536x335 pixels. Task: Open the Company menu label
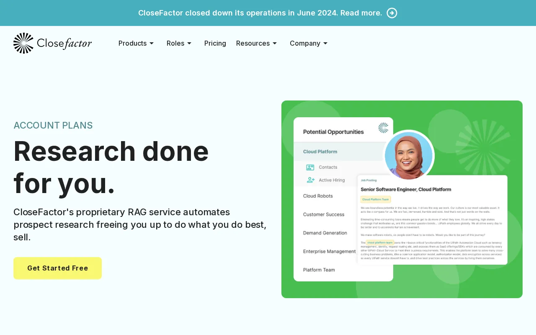coord(305,43)
